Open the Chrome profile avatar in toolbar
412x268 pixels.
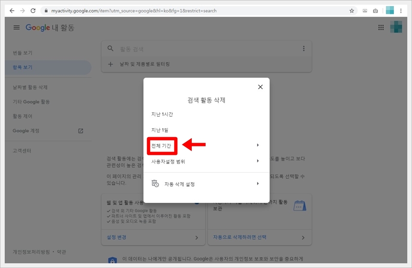pos(390,10)
